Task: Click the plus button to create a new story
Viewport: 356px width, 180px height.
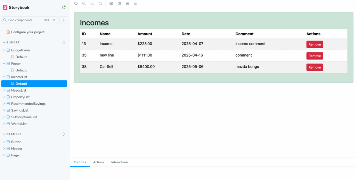Action: coord(63,20)
